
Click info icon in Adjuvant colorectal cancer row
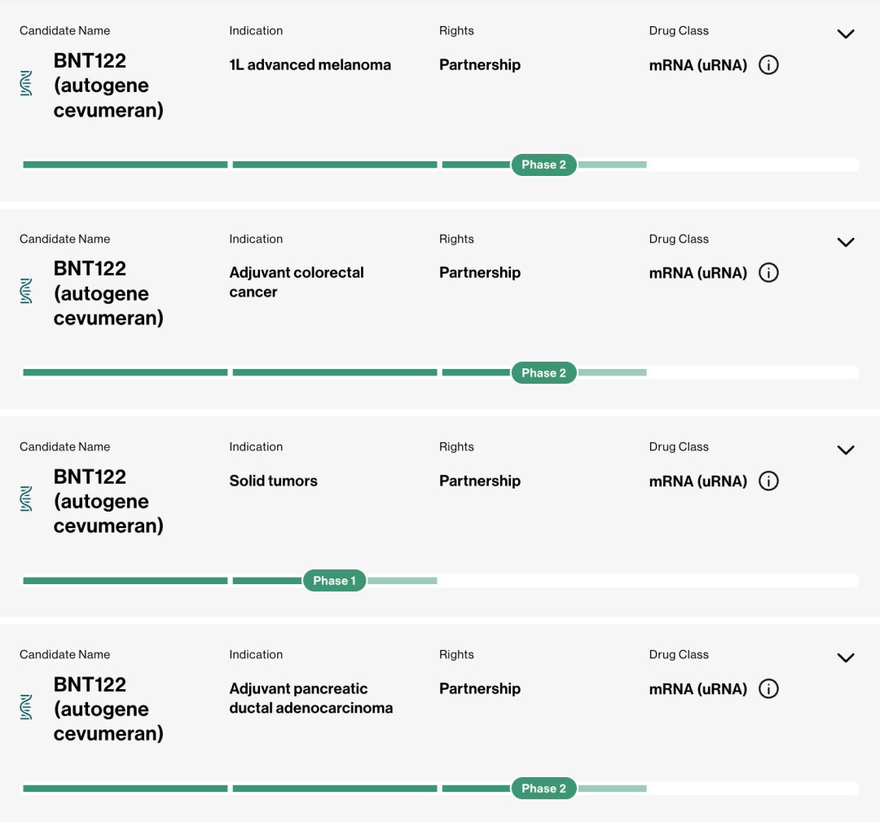pos(768,273)
